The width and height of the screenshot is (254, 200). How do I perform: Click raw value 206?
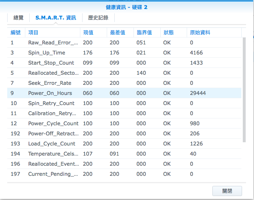click(x=195, y=133)
